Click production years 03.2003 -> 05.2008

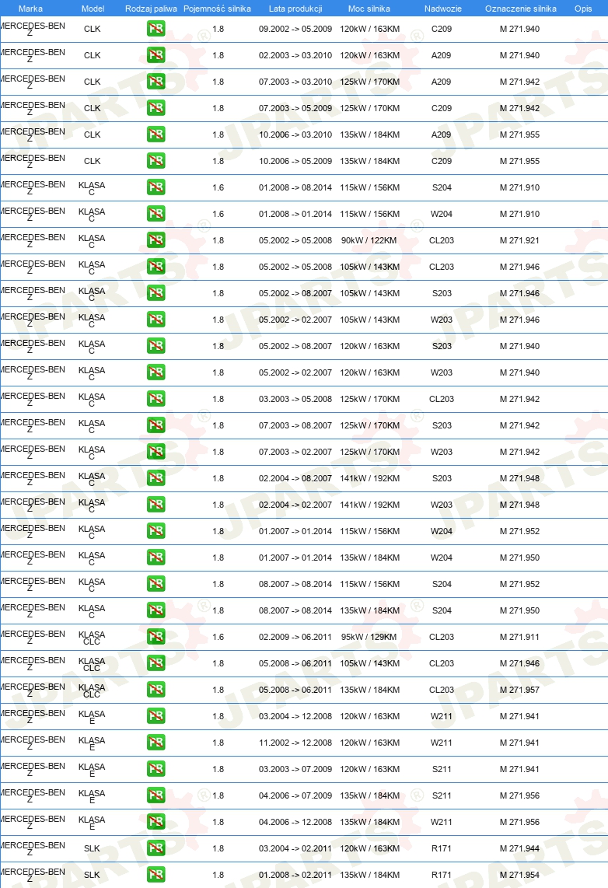coord(295,399)
